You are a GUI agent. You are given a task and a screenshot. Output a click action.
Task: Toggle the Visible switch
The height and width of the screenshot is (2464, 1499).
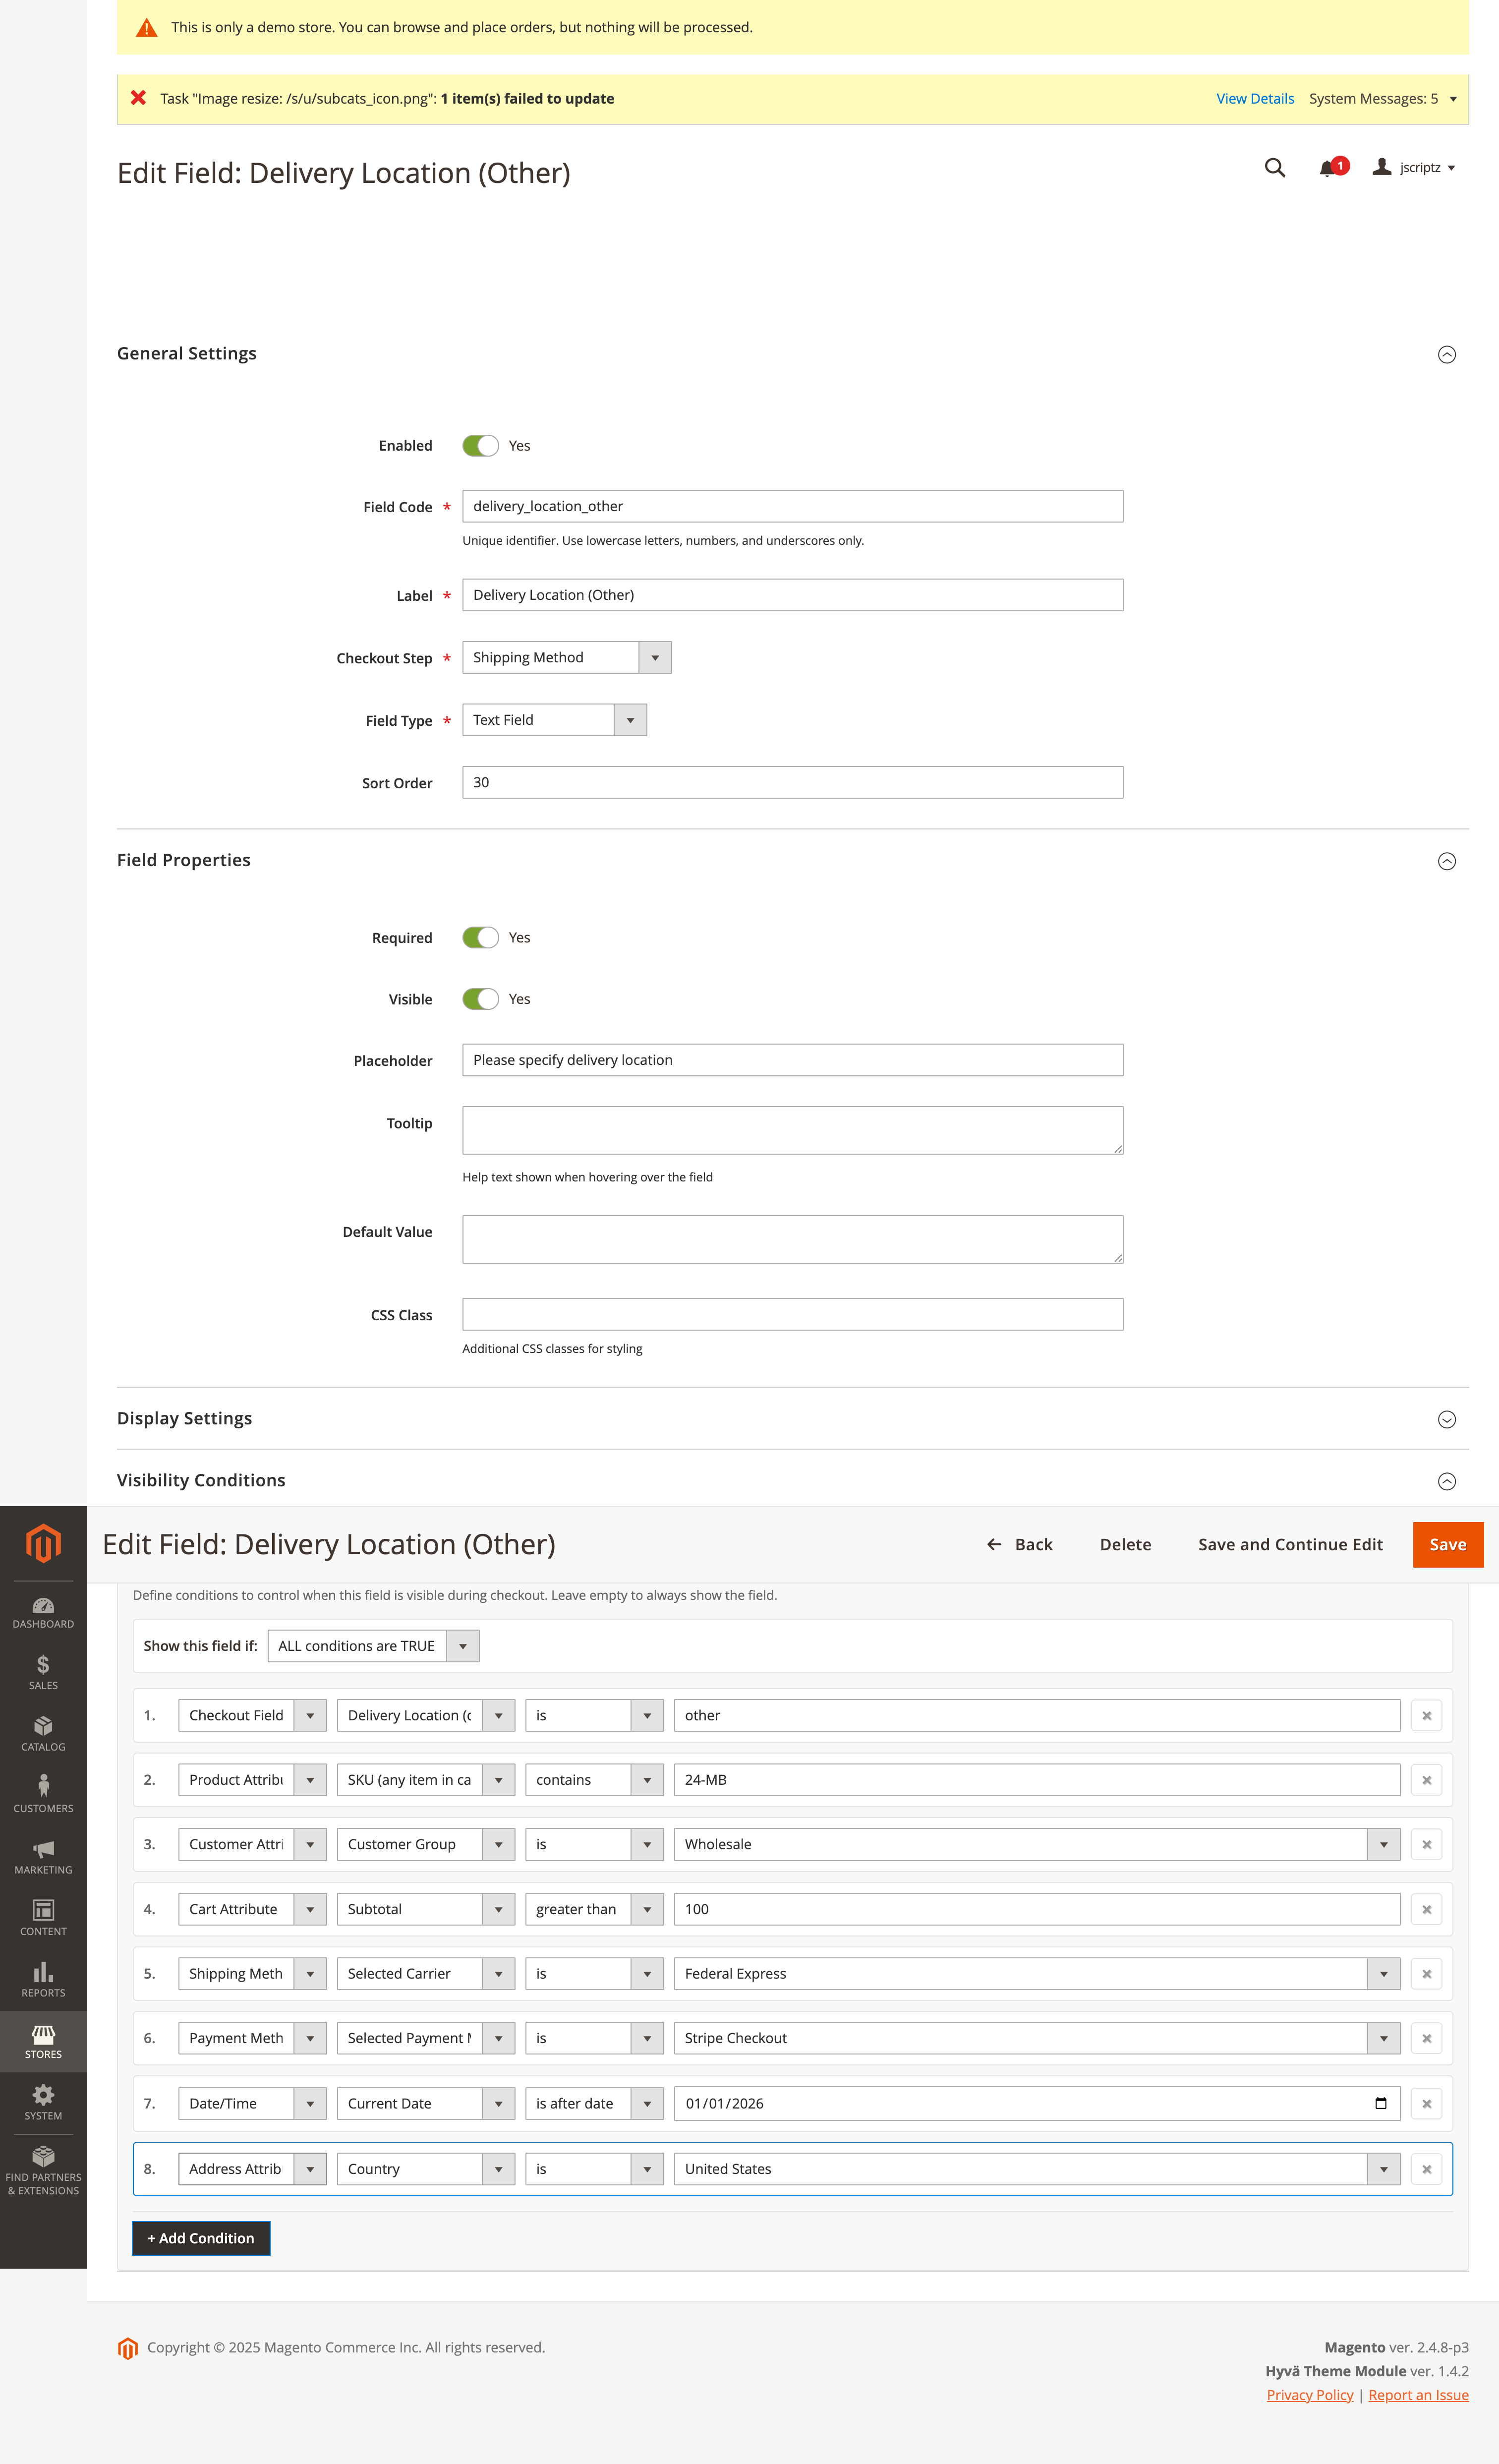point(480,999)
